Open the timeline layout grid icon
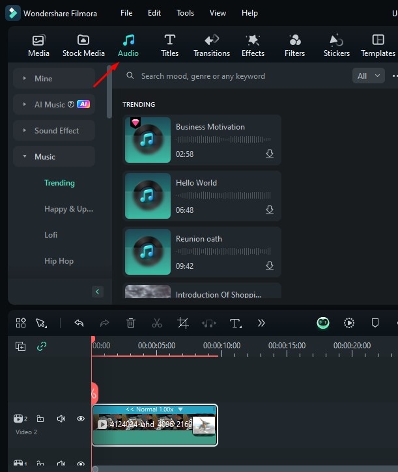 tap(21, 323)
